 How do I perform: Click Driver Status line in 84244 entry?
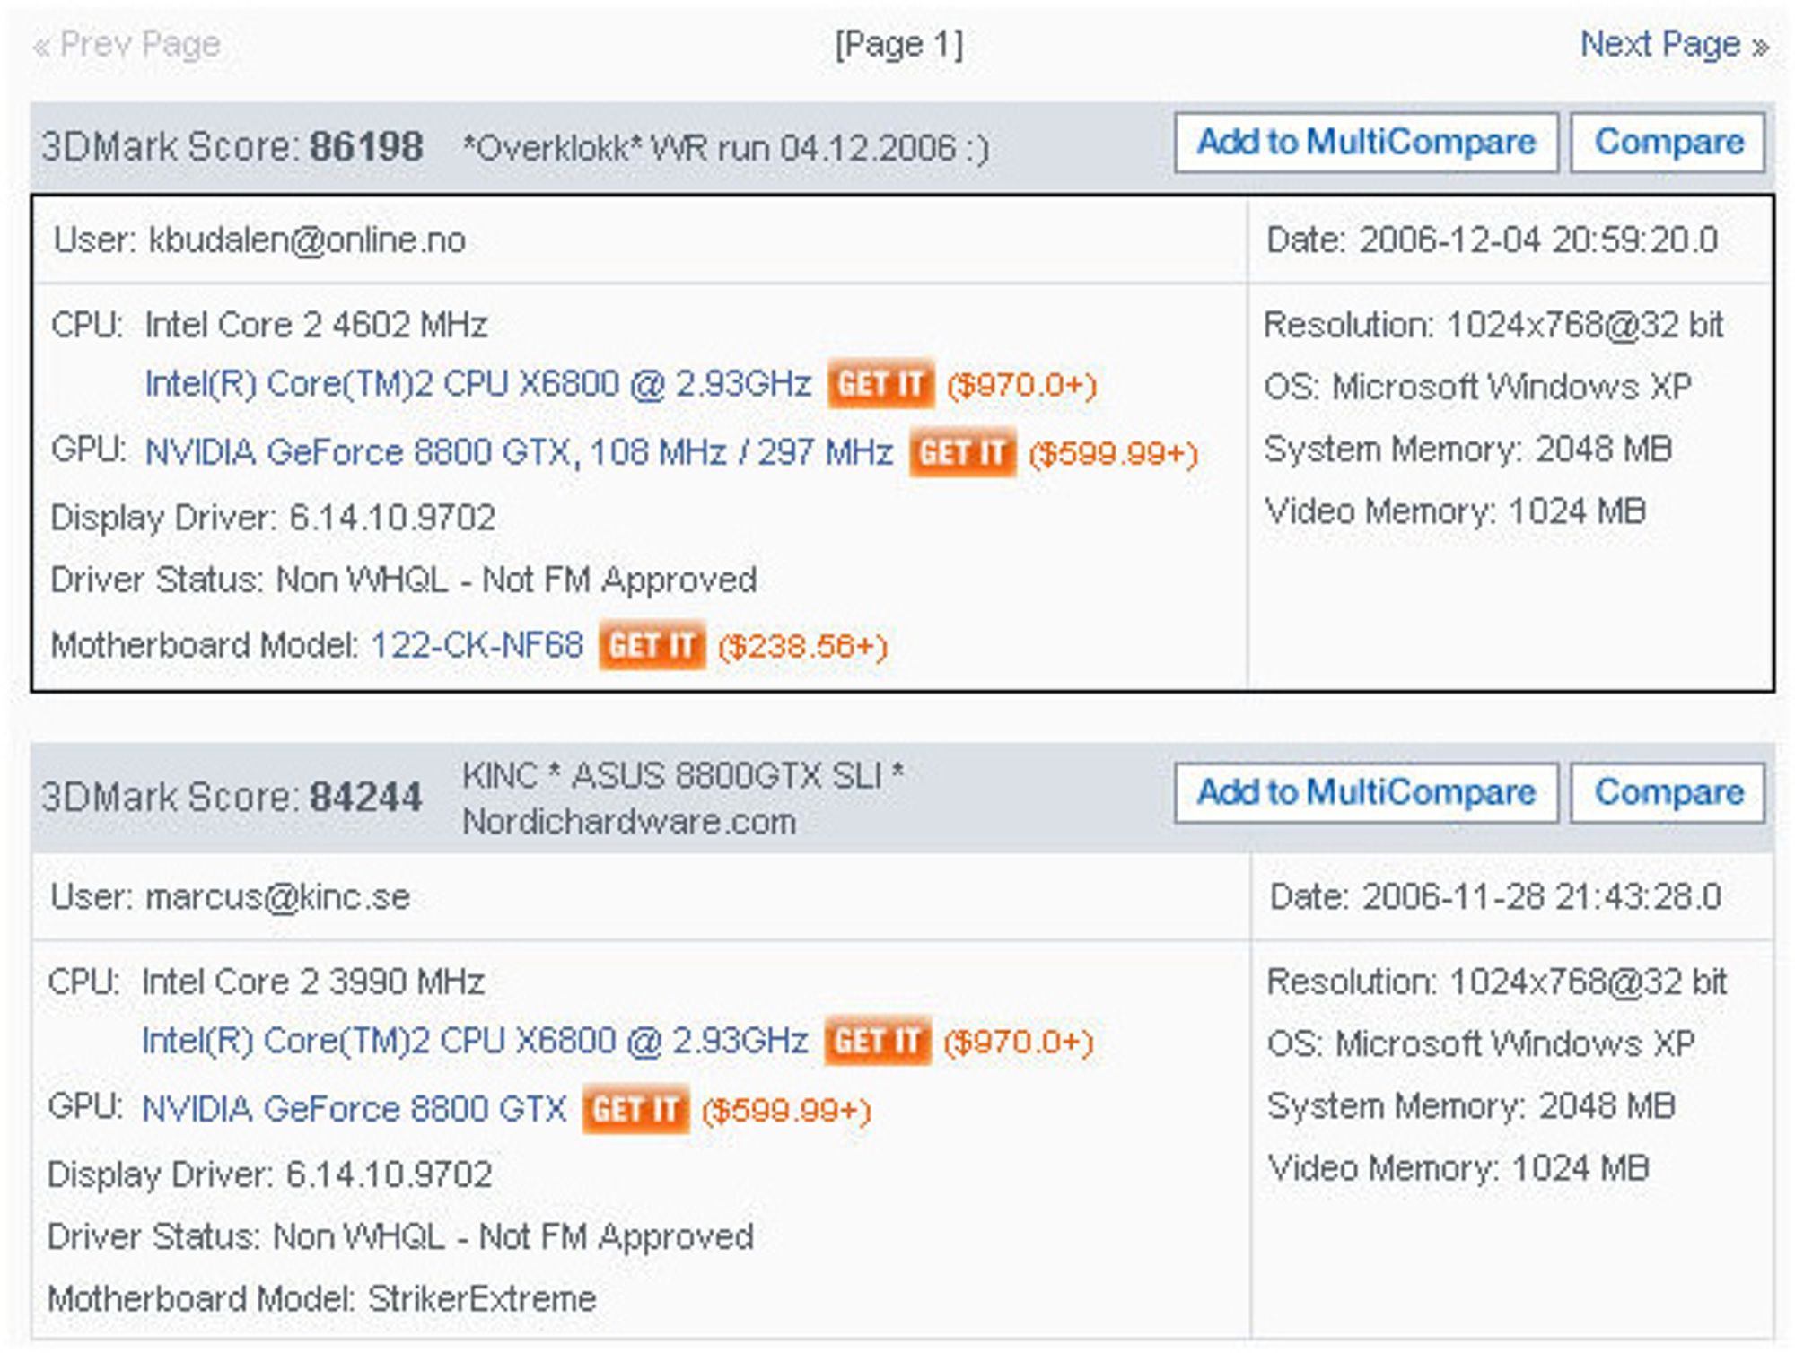pos(400,1237)
